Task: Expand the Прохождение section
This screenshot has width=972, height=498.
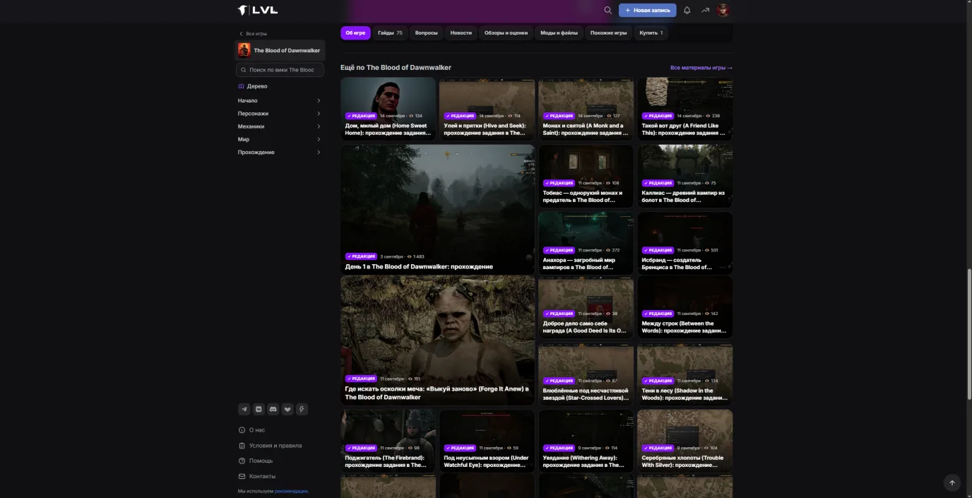Action: point(280,153)
